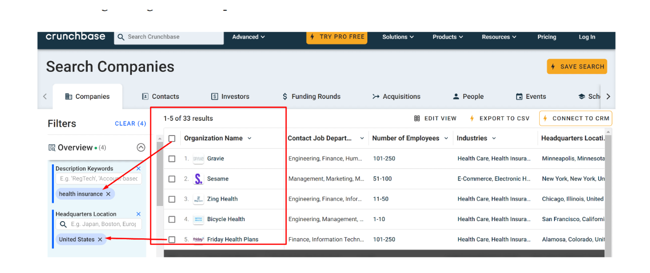Remove the Description Keywords filter

point(138,168)
